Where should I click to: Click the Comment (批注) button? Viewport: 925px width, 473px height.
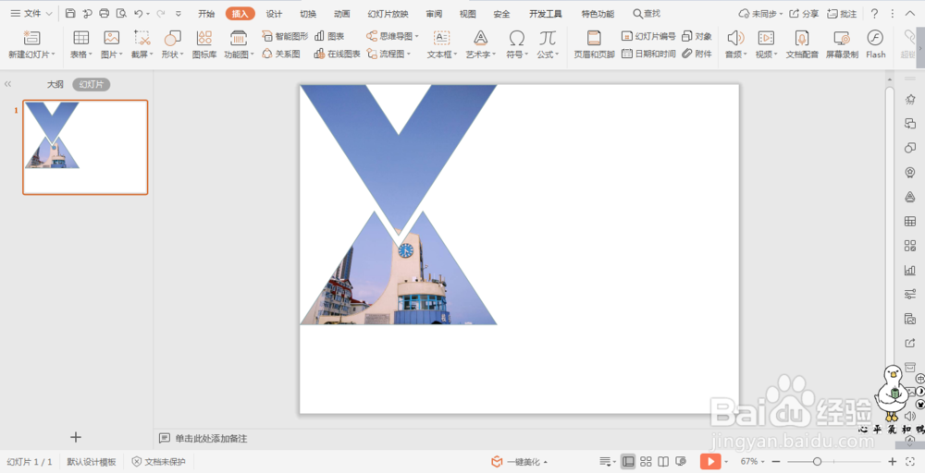pos(842,14)
